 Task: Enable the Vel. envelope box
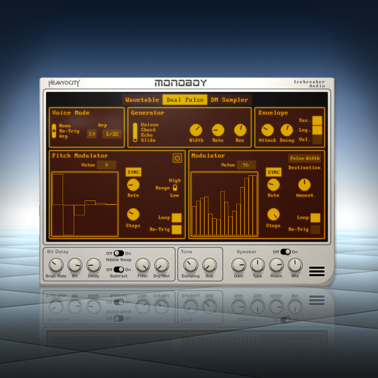[x=317, y=139]
